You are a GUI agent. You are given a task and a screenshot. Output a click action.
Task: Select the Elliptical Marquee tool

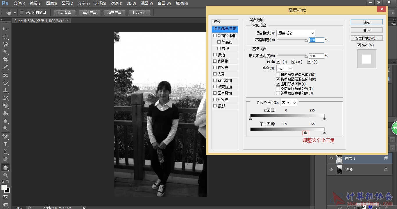coord(6,37)
